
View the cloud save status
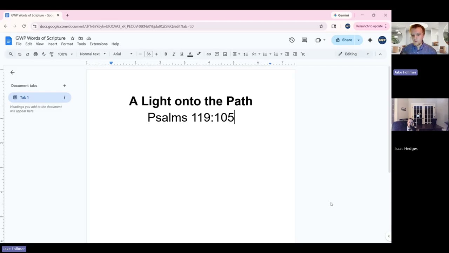tap(89, 38)
